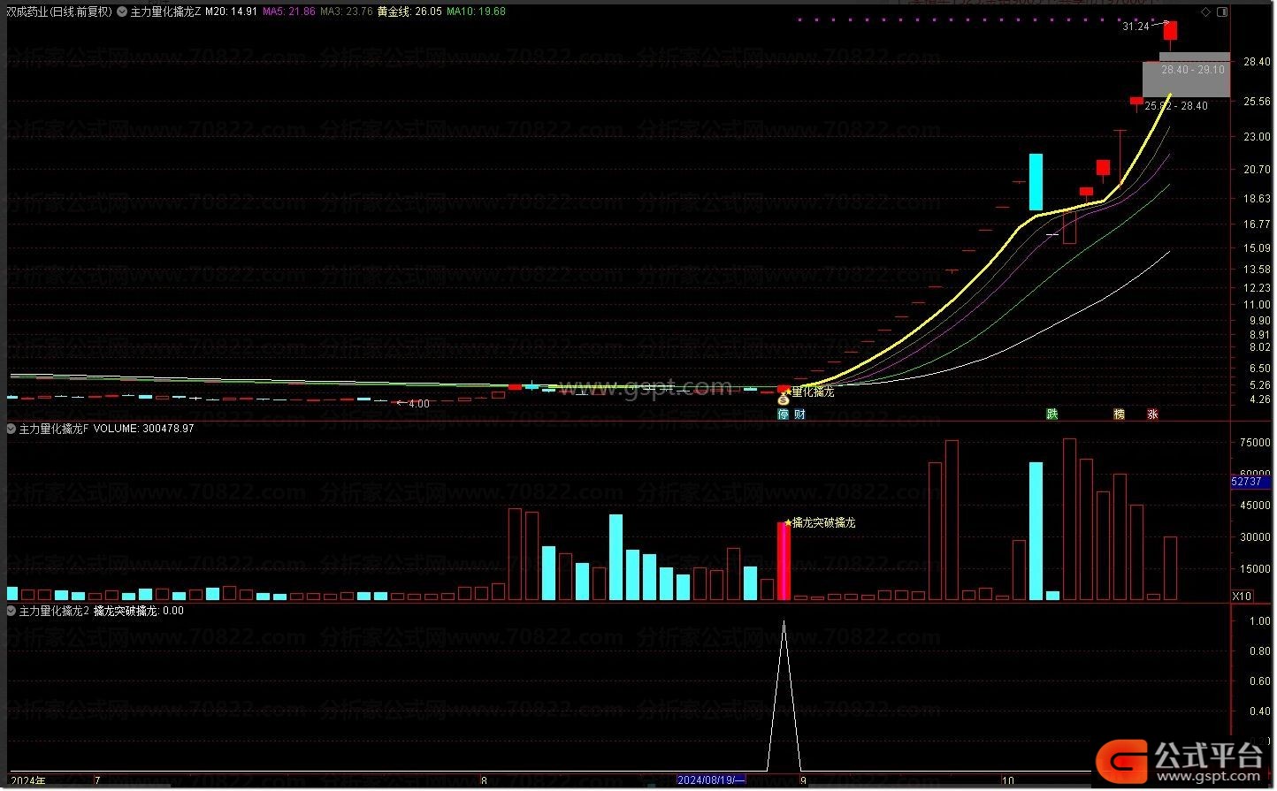Open the 涨 event marker
The width and height of the screenshot is (1277, 791).
(1153, 414)
